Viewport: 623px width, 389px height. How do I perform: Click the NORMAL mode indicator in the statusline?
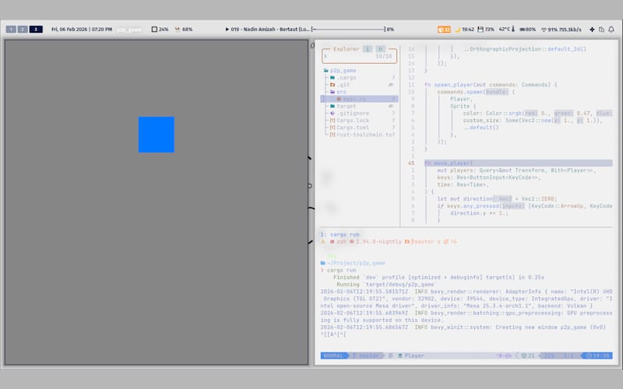334,356
